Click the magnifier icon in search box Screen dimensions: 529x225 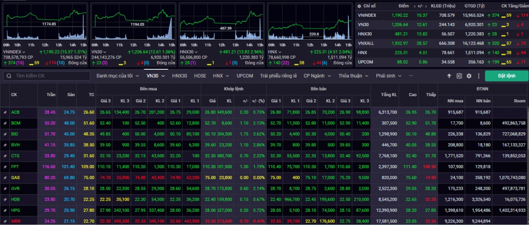coord(9,76)
